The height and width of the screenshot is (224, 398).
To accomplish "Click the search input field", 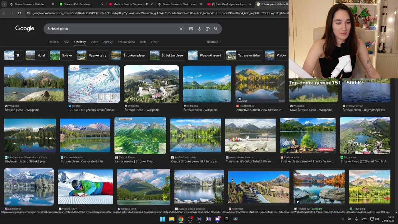I will [112, 29].
